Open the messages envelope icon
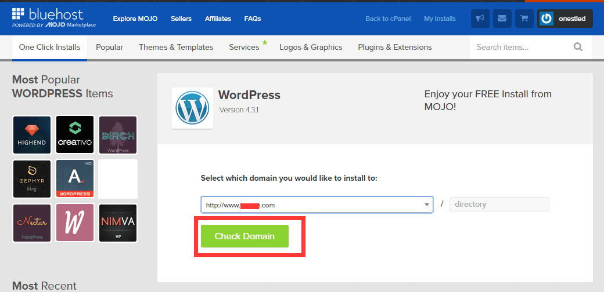The height and width of the screenshot is (292, 604). (502, 19)
